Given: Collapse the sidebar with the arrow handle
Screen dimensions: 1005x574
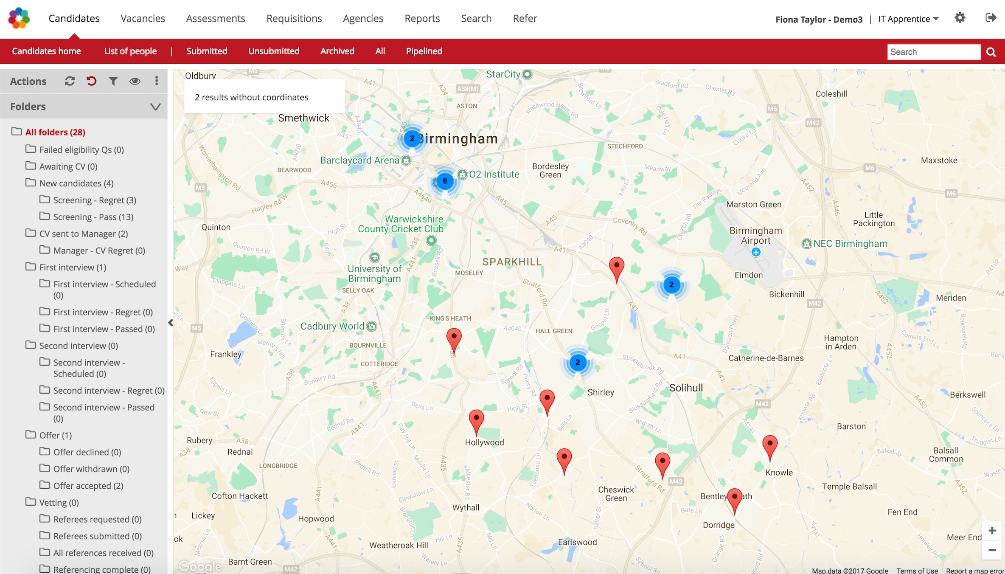Looking at the screenshot, I should point(171,323).
